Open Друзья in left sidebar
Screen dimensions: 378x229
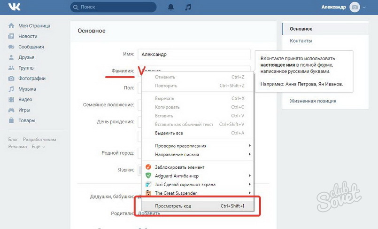click(x=26, y=57)
